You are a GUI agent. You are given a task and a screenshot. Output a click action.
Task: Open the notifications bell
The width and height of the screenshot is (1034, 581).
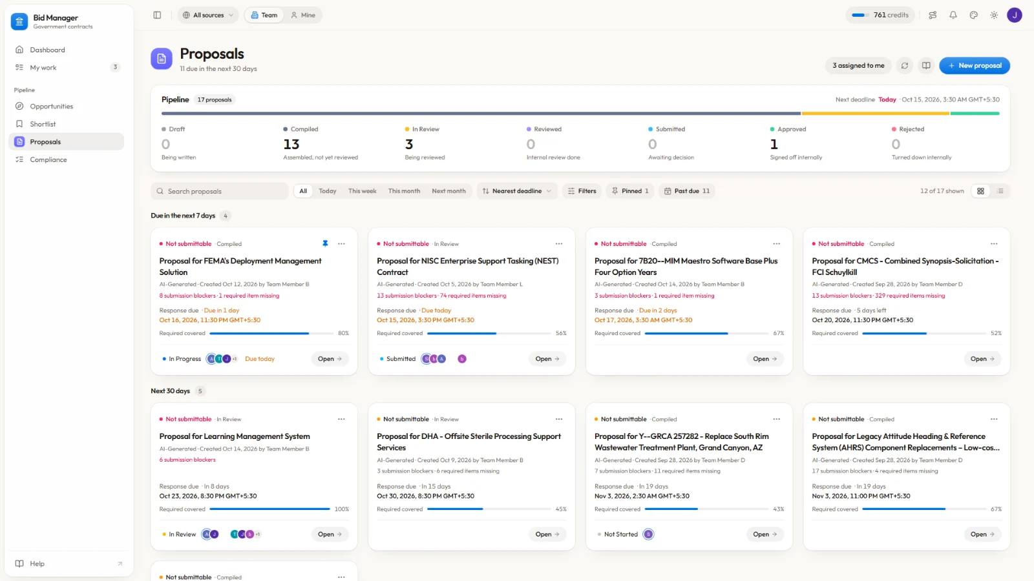[953, 15]
